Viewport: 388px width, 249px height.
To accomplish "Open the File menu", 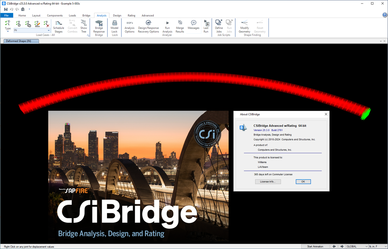I will (x=7, y=15).
